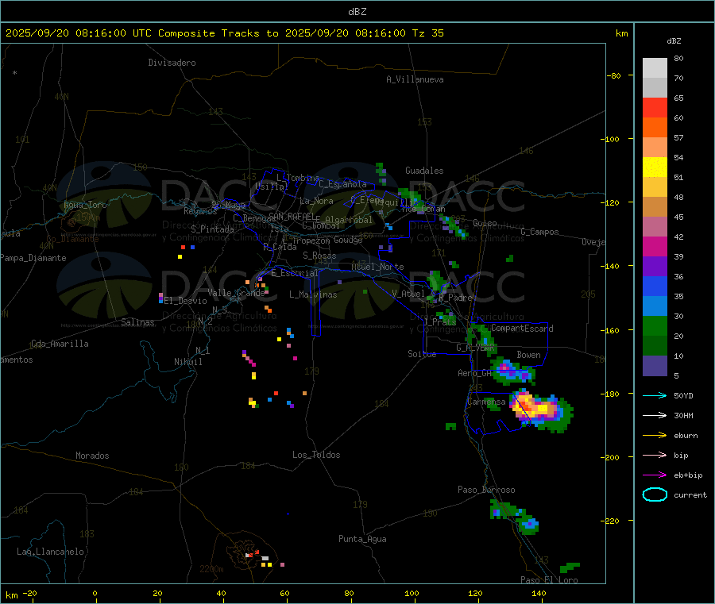Click the Composite Tracks timestamp header text

pos(224,33)
